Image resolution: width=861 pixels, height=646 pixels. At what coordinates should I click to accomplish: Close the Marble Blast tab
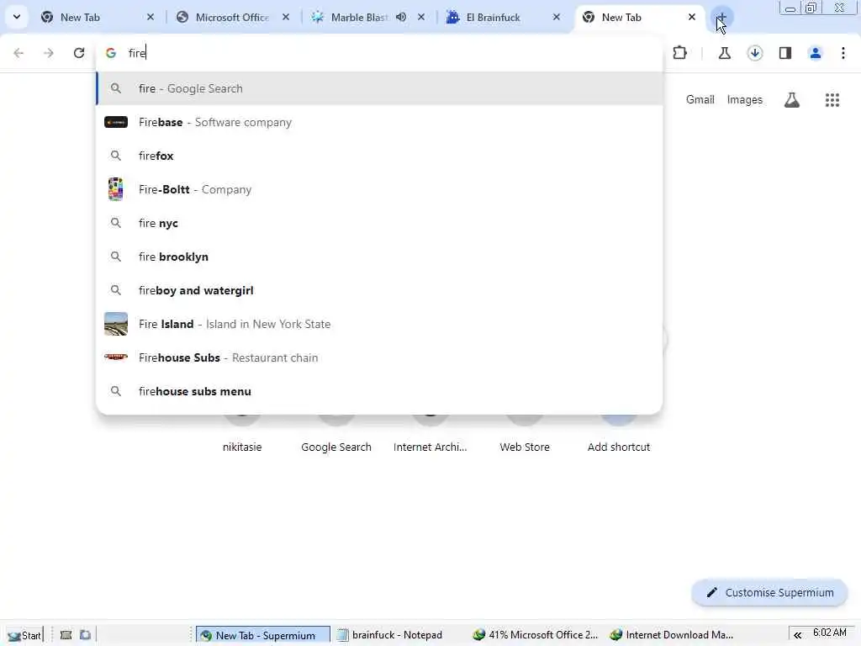click(421, 17)
